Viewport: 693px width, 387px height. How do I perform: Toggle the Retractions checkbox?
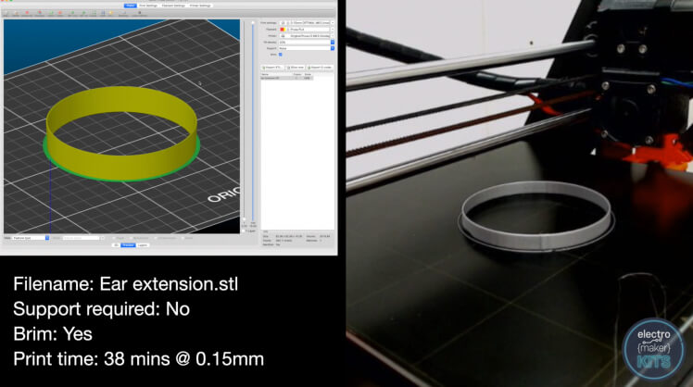(132, 238)
